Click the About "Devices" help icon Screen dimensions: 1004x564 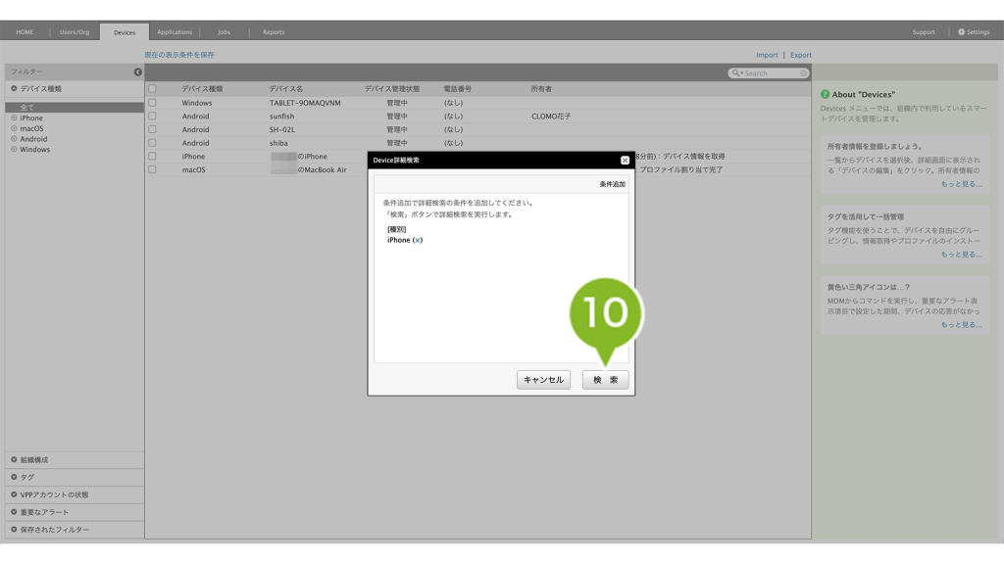826,94
